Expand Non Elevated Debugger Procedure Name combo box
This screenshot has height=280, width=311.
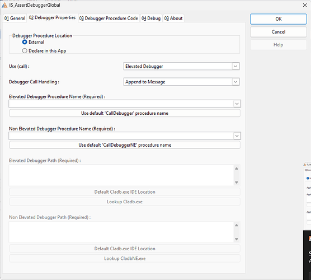click(x=237, y=136)
